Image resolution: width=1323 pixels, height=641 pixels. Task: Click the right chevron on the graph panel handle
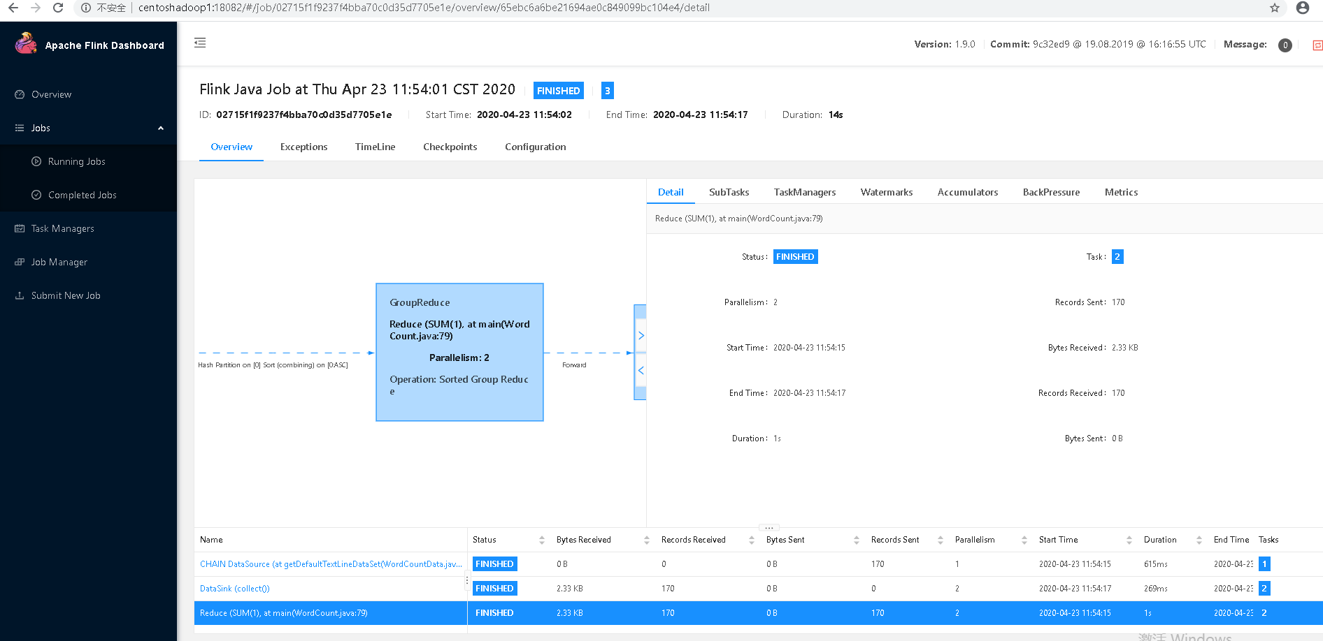(x=641, y=336)
